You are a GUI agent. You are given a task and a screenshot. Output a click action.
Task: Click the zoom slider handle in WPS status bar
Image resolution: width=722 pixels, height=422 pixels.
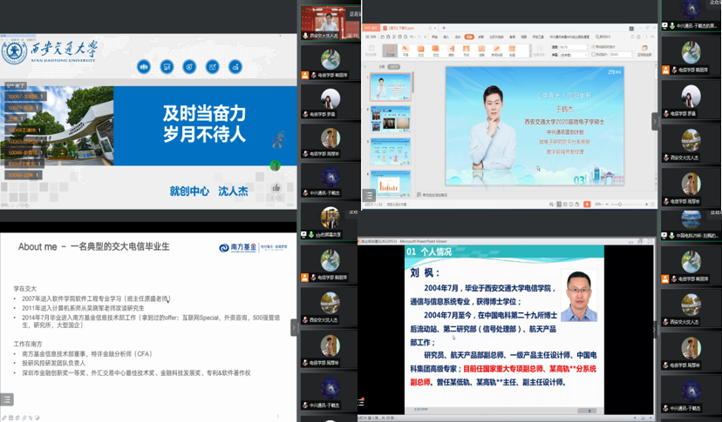(x=620, y=204)
